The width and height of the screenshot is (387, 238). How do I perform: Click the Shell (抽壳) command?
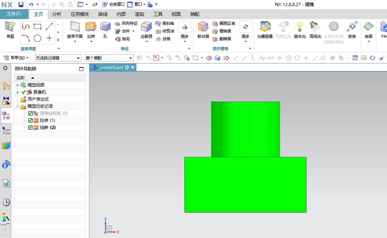coord(123,39)
